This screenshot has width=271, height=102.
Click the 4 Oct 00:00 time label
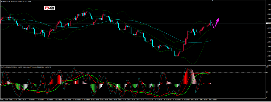pos(49,100)
